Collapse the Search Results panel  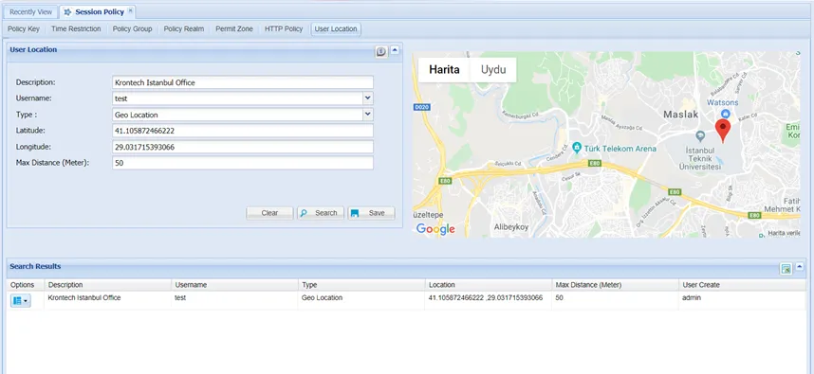click(800, 267)
